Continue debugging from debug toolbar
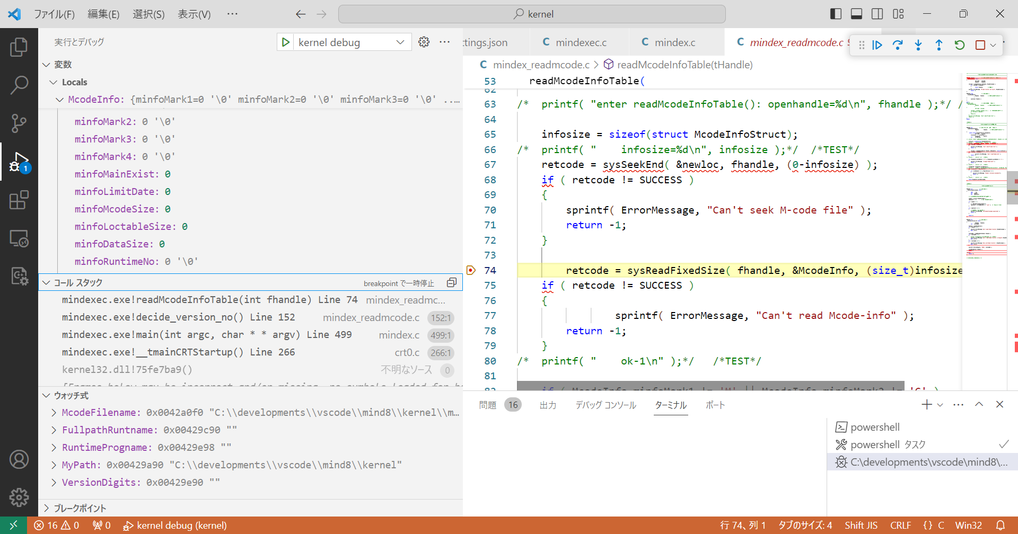Screen dimensions: 1018x534 click(x=877, y=45)
